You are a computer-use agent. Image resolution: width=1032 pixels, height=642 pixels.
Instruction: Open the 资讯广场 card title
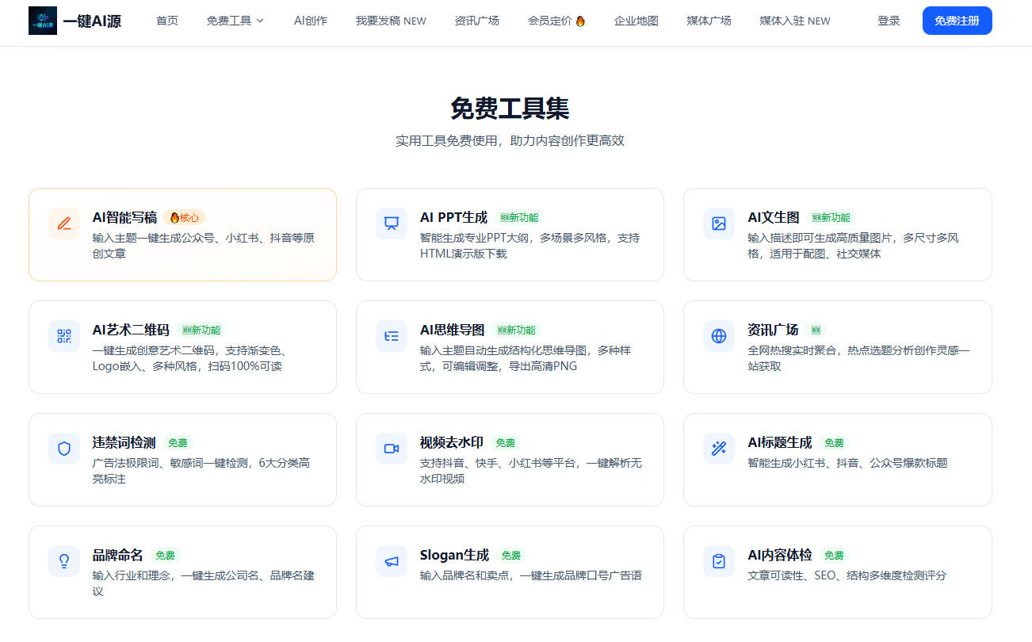773,330
